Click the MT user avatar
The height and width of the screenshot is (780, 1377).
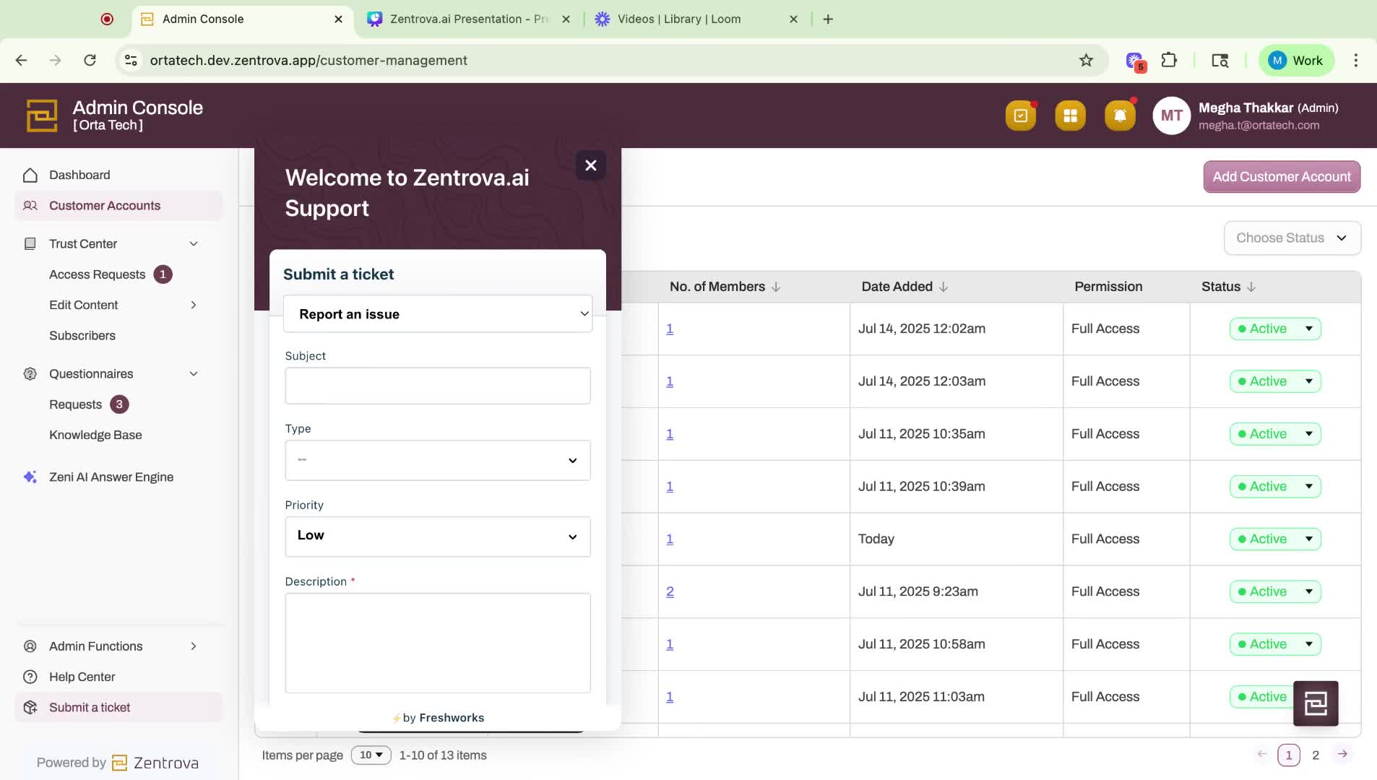(x=1171, y=116)
